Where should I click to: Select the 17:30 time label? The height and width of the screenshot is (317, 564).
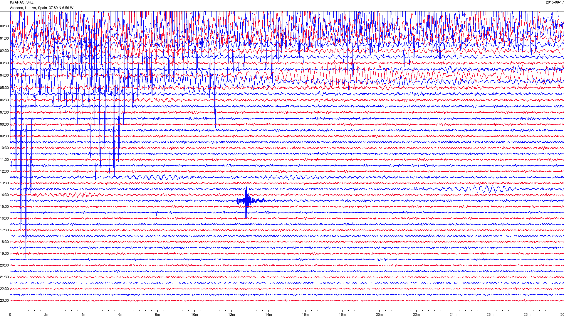(4, 230)
